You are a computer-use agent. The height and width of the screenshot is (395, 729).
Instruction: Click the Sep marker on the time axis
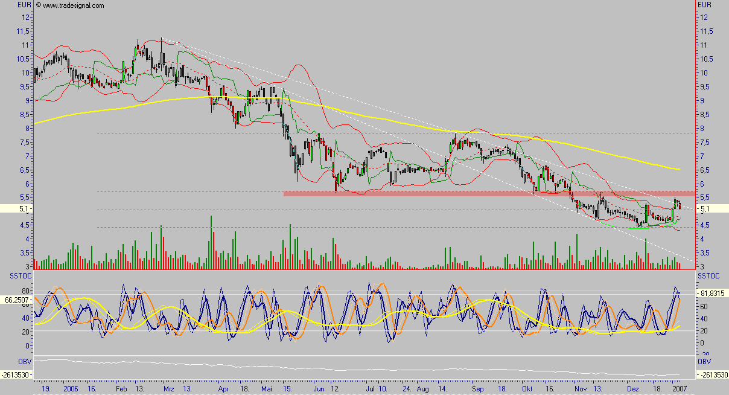pos(479,390)
